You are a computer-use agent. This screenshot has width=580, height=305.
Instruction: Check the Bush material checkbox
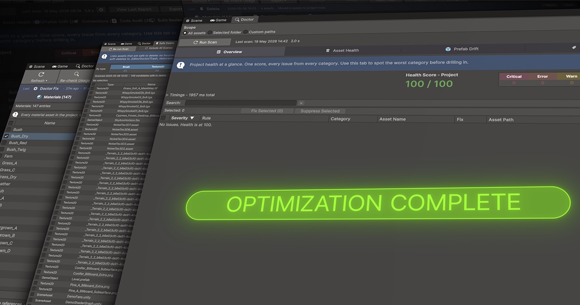coord(8,130)
